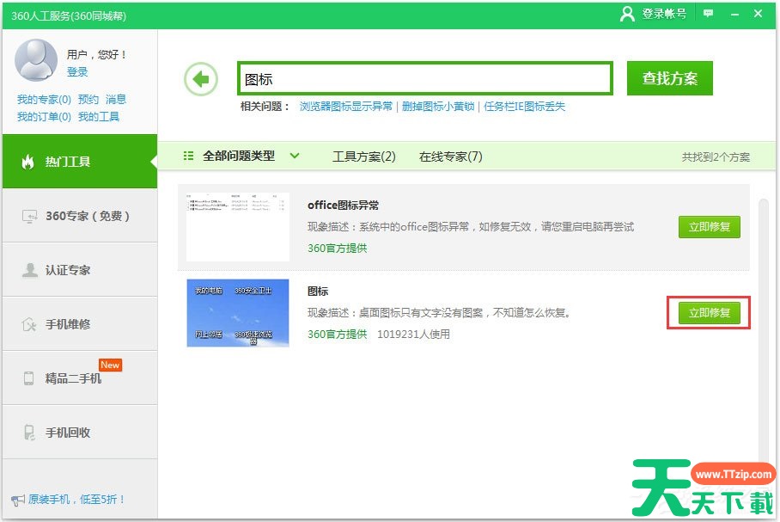The height and width of the screenshot is (522, 780).
Task: Click the green back arrow icon
Action: (201, 80)
